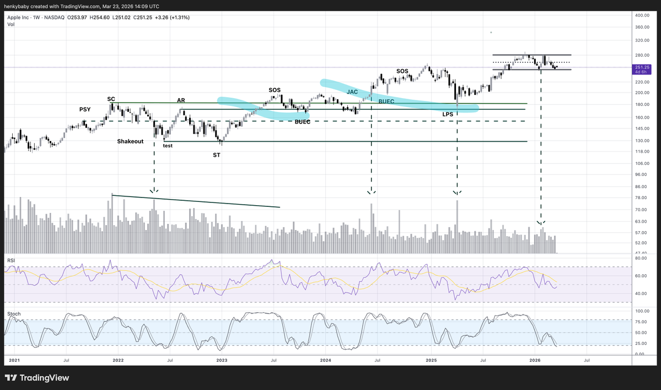Select the Stoch pane label
The image size is (661, 390).
click(14, 314)
